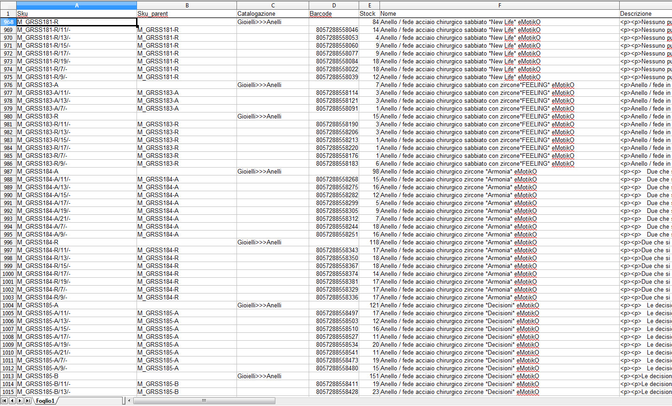
Task: Click the select-all corner box above row numbers
Action: [8, 5]
